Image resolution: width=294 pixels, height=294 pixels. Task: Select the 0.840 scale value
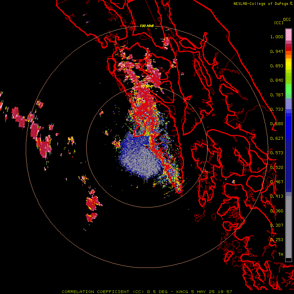point(277,80)
